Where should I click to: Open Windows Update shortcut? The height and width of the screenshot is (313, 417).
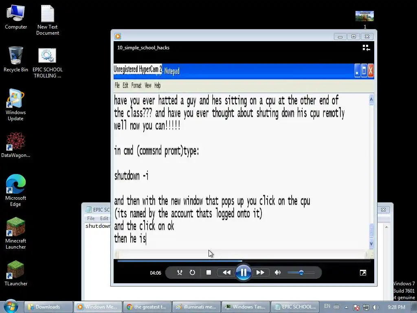point(16,105)
